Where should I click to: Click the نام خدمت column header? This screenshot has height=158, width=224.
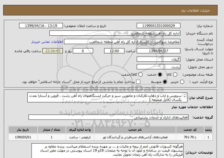tap(135, 130)
